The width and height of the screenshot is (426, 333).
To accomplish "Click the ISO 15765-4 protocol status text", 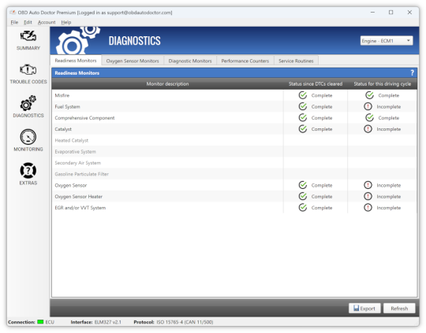I will click(x=185, y=322).
